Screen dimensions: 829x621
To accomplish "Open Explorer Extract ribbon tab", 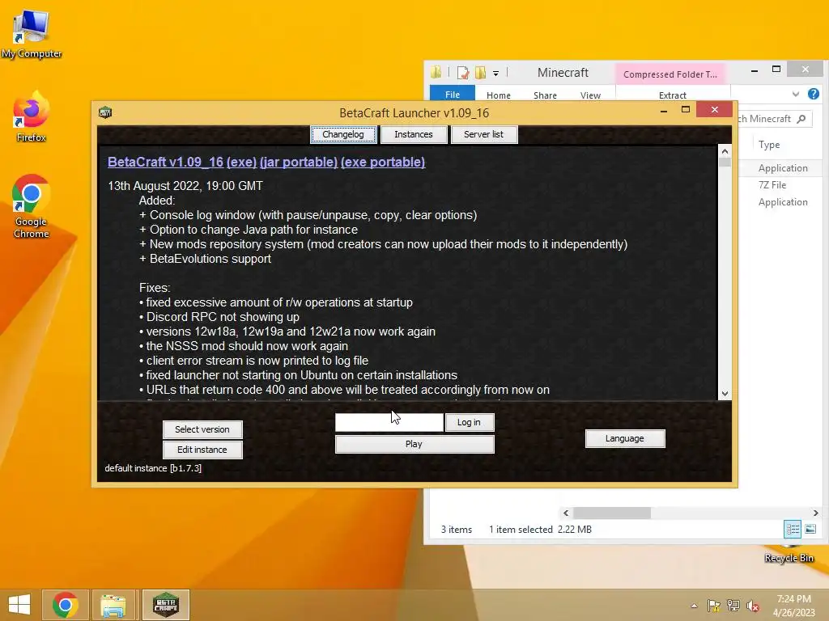I will click(x=673, y=95).
